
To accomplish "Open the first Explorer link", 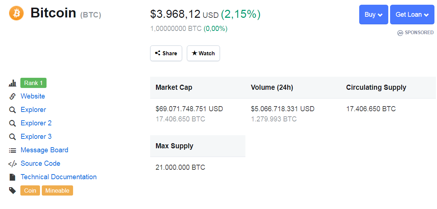I will (x=33, y=110).
